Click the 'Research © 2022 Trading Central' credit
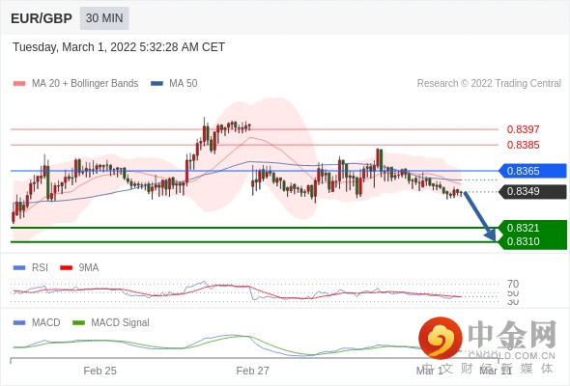Image resolution: width=570 pixels, height=386 pixels. tap(489, 84)
